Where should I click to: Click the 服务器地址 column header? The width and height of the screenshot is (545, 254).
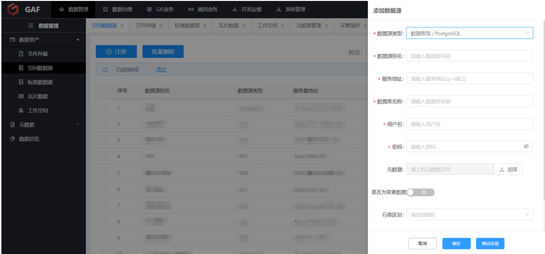click(306, 91)
